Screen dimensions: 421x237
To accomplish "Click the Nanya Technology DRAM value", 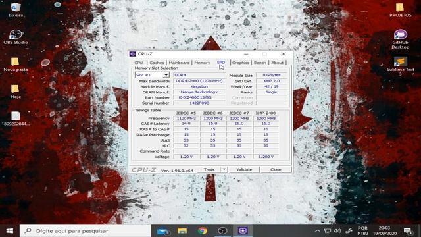I will click(x=199, y=92).
